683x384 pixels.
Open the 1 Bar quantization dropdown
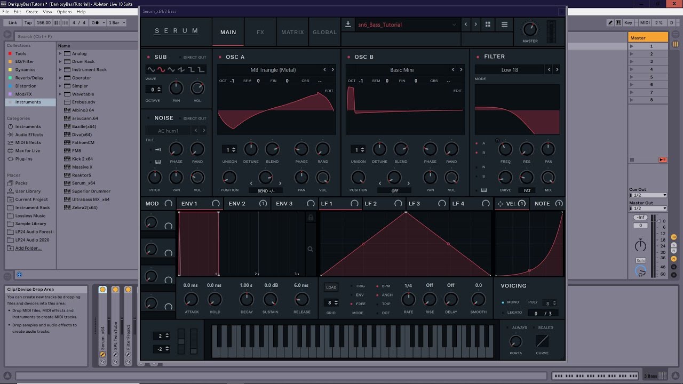[117, 22]
